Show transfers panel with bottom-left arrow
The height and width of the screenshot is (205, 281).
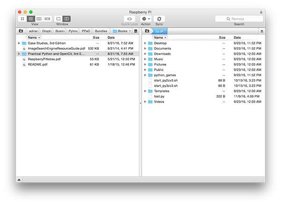pyautogui.click(x=19, y=180)
